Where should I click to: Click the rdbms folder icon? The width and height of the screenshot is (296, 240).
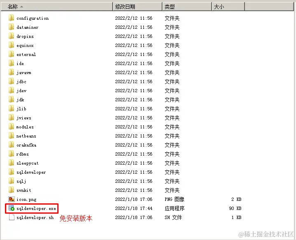[11, 154]
